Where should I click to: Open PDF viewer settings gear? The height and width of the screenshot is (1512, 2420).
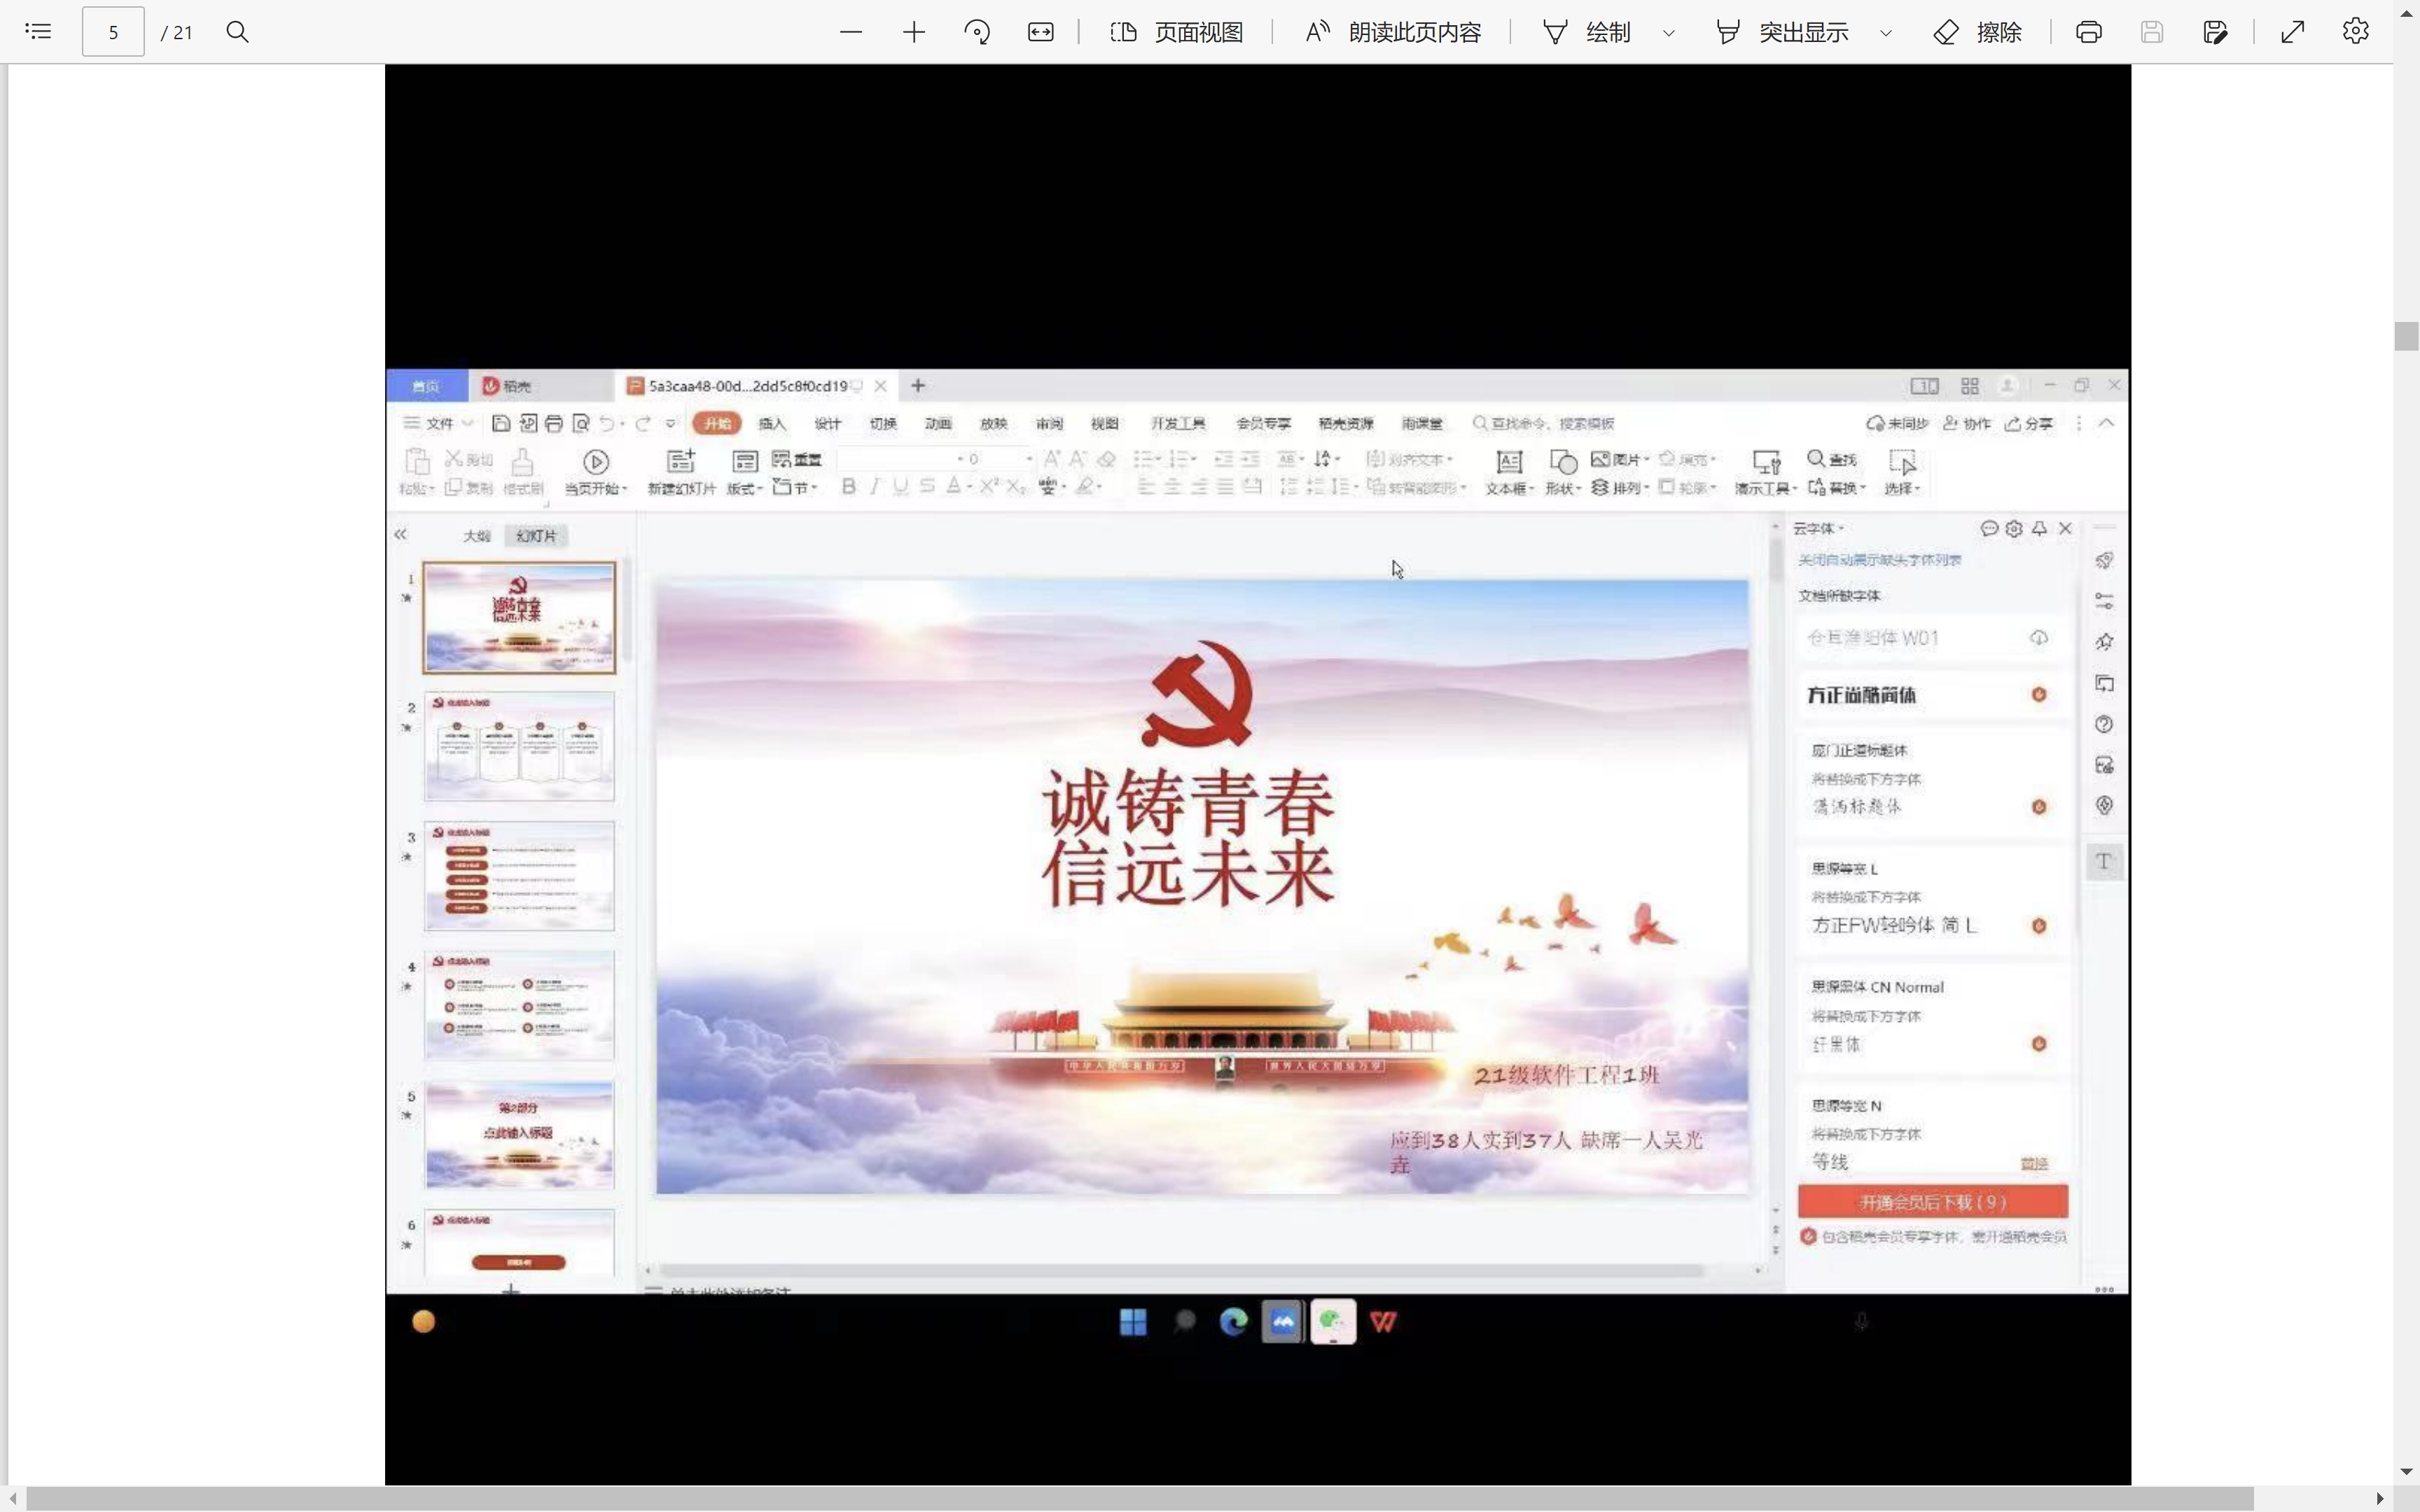pos(2355,31)
